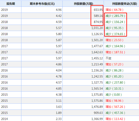Click the 持股数量变动(万股) column header
139x121 pixels.
125,4
